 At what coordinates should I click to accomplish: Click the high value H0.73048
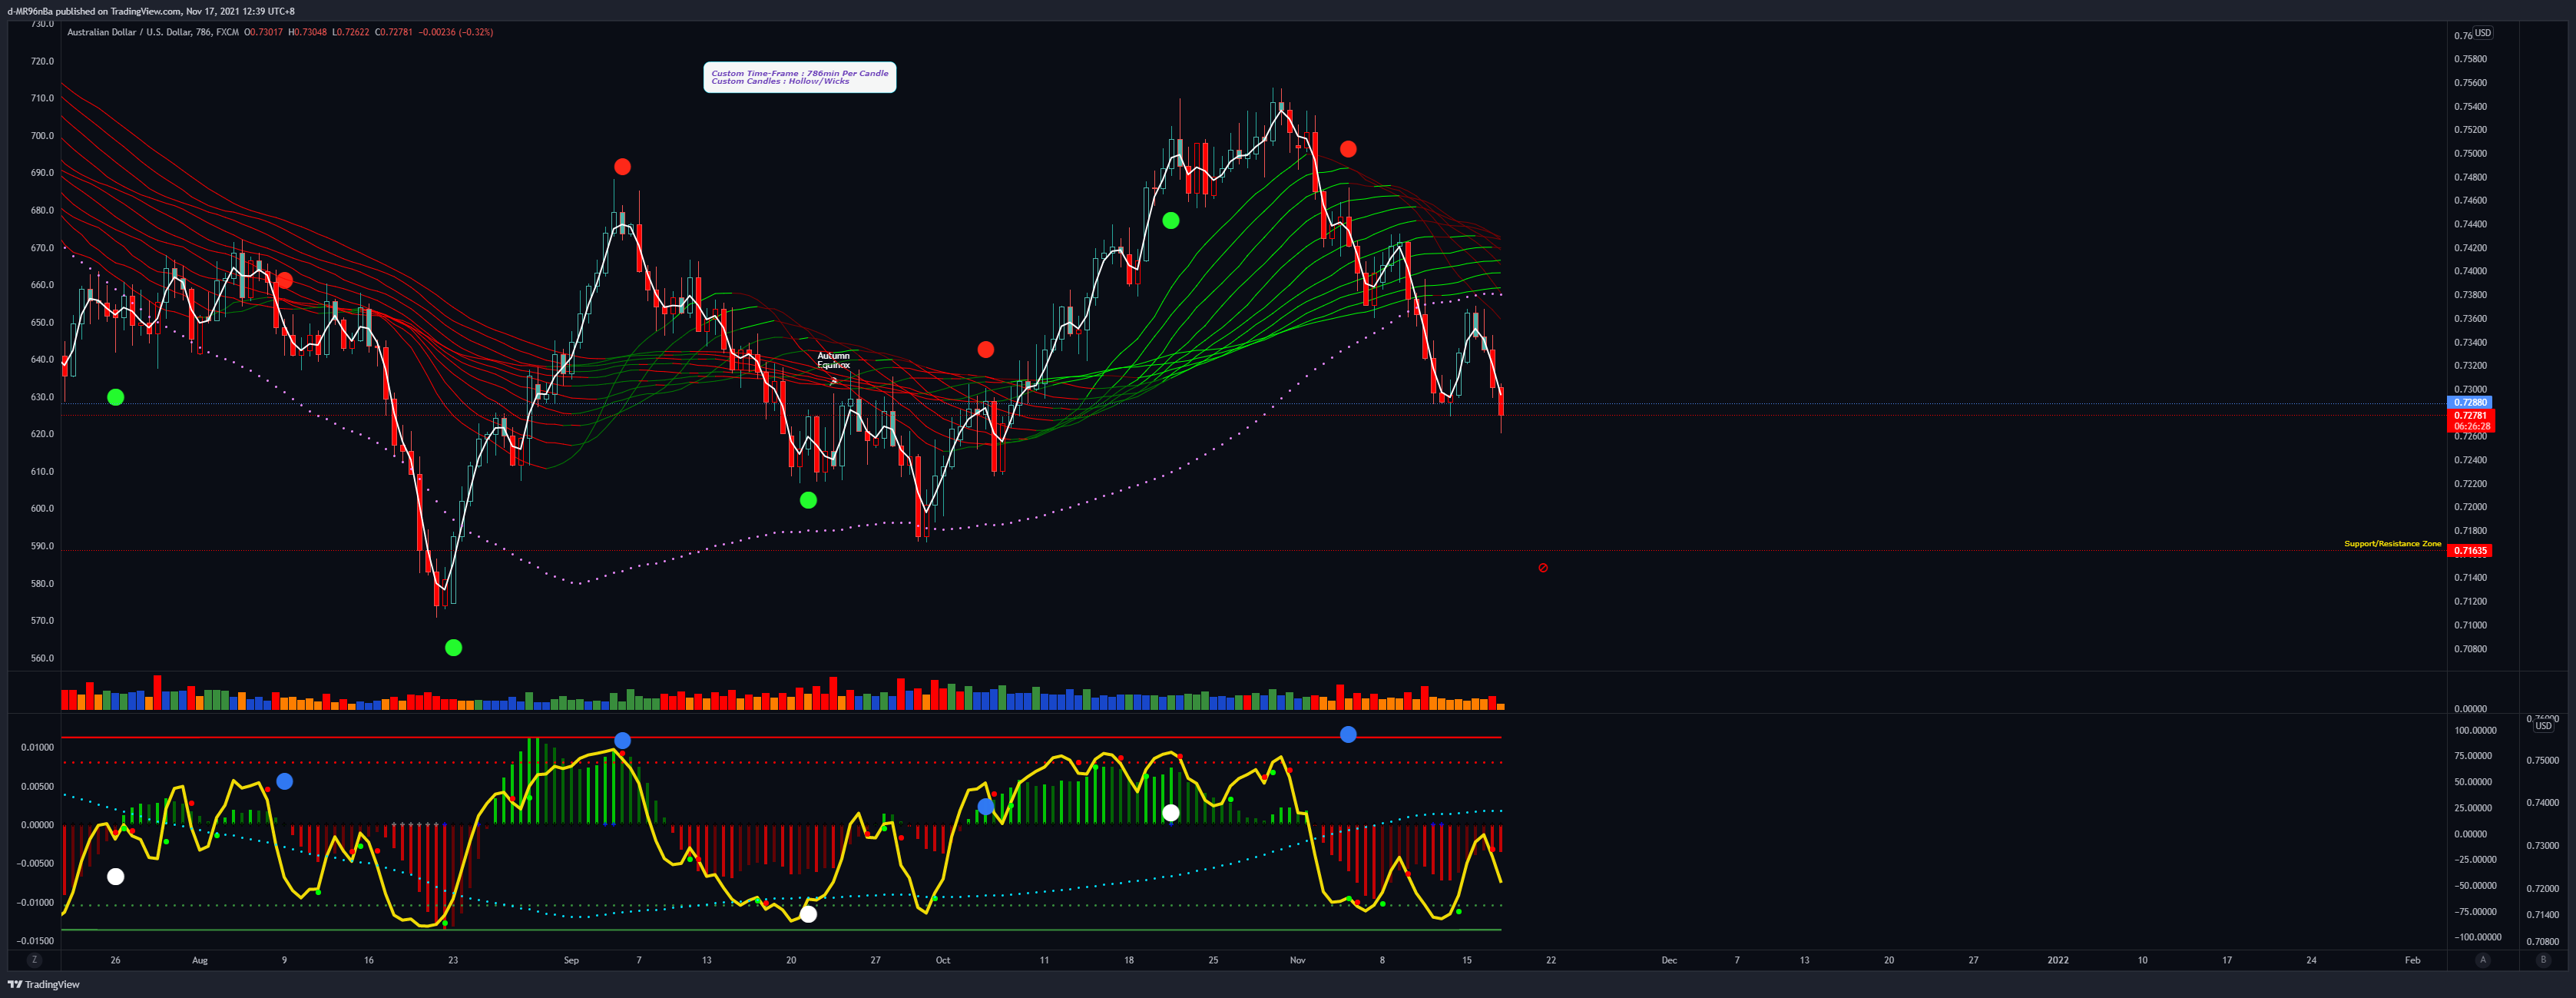coord(308,32)
